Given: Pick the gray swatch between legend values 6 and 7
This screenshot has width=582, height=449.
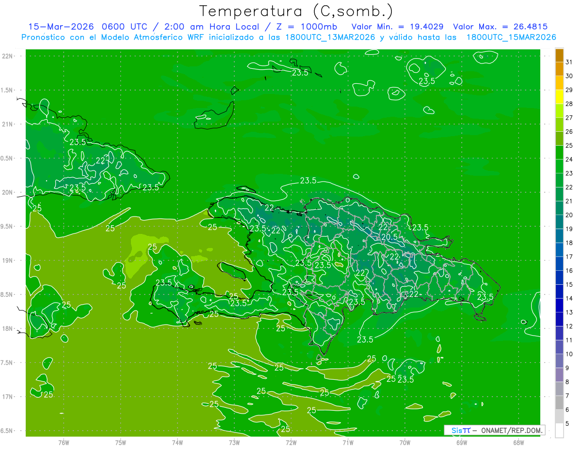Looking at the screenshot, I should click(x=559, y=403).
